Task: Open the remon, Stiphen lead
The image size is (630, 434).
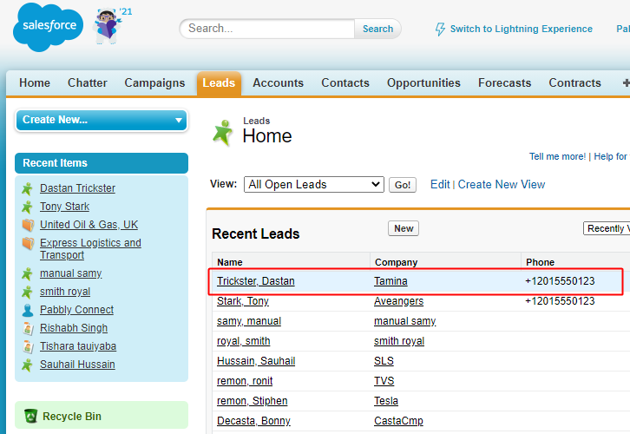Action: tap(253, 401)
